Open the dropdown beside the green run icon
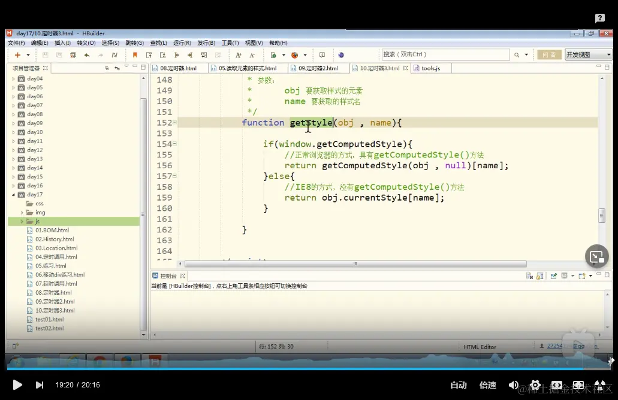This screenshot has height=400, width=618. pyautogui.click(x=284, y=55)
